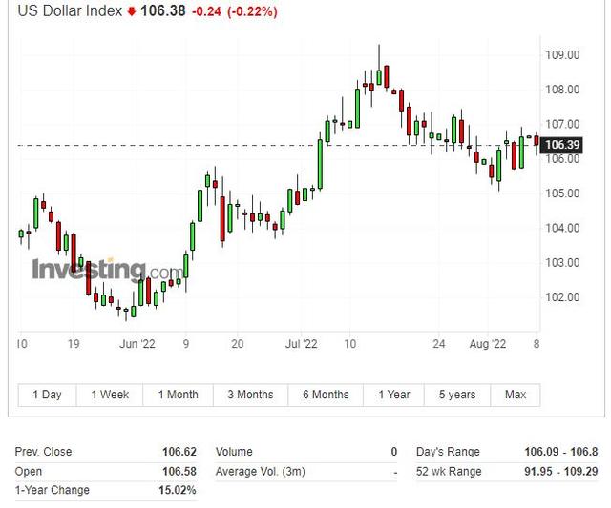This screenshot has height=508, width=611.
Task: Select the 1 Week time range
Action: [110, 395]
